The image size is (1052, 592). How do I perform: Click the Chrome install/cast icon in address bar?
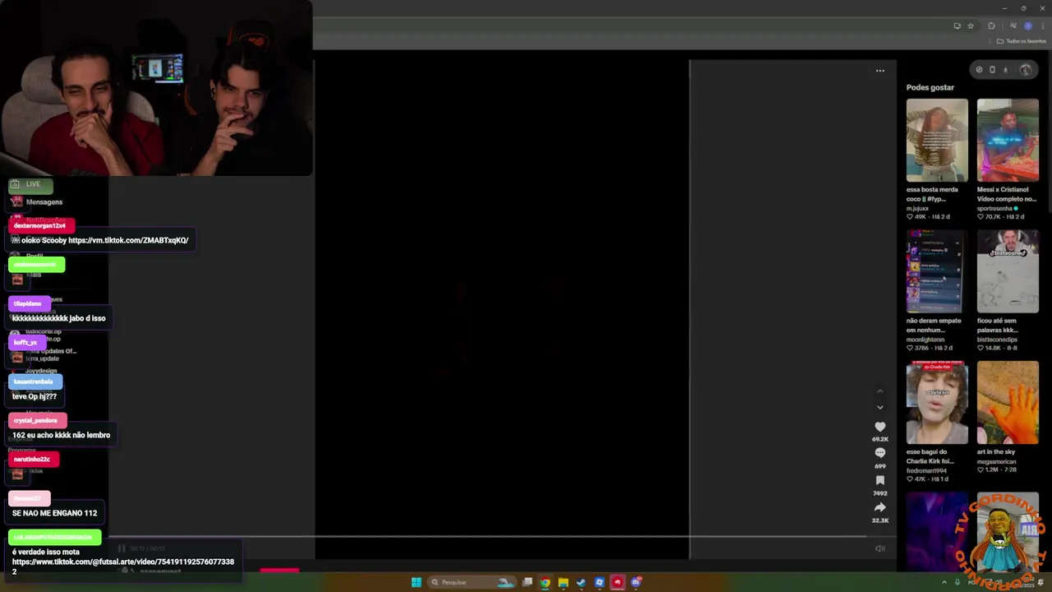pos(957,25)
